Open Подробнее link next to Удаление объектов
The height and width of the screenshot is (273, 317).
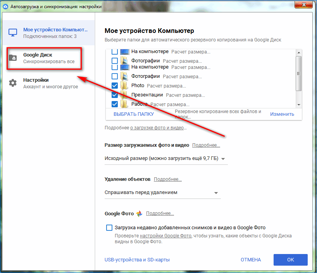click(x=167, y=179)
